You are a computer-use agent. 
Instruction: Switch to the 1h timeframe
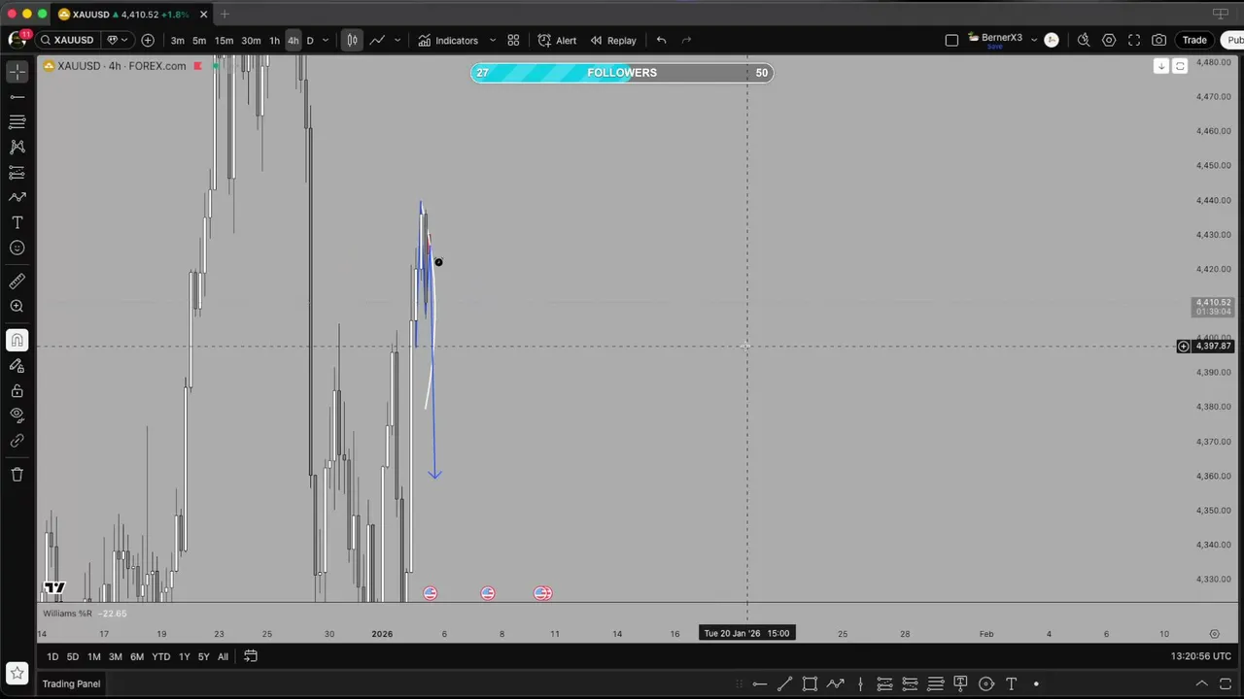click(x=274, y=40)
